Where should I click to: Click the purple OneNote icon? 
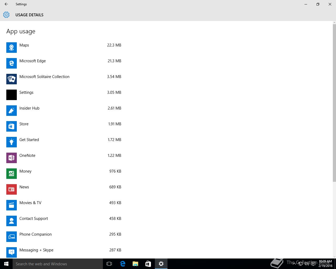[x=12, y=158]
